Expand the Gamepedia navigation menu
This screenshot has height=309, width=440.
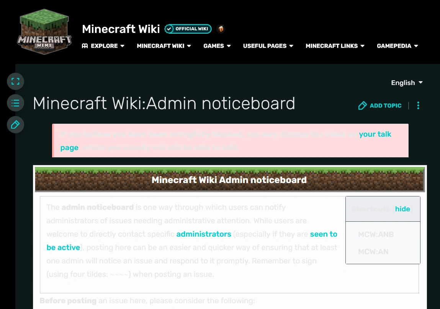pyautogui.click(x=397, y=46)
